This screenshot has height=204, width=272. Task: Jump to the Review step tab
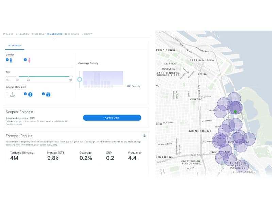tap(87, 34)
